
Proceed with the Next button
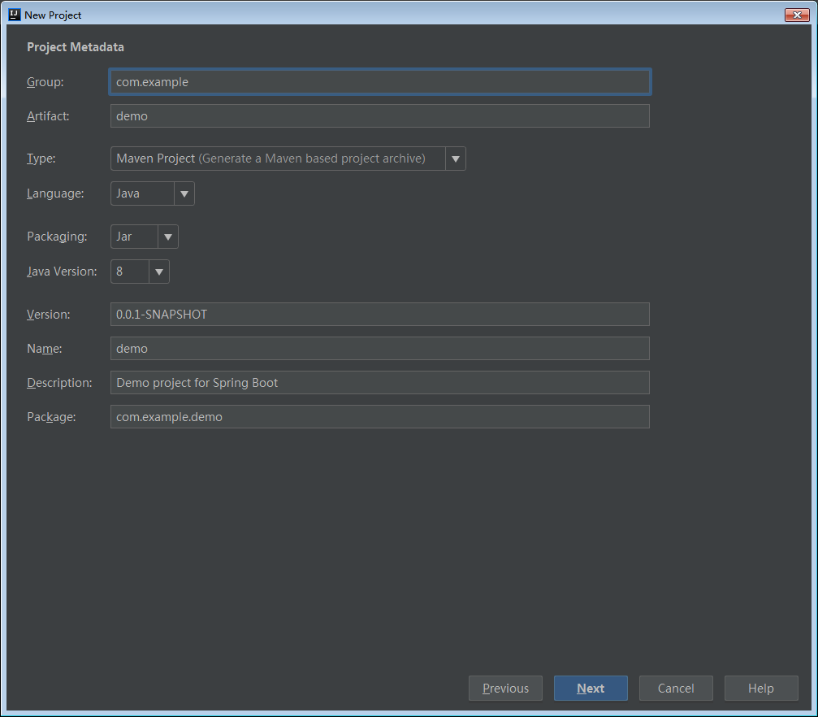(x=591, y=689)
